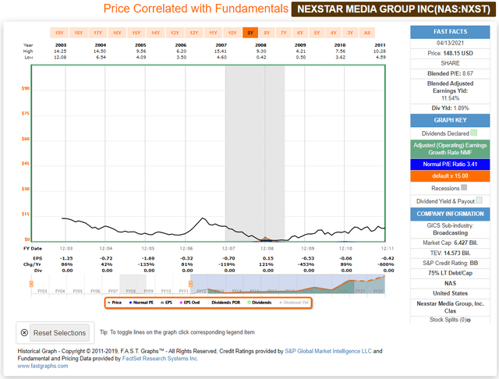This screenshot has height=379, width=499.
Task: Click the Normal P/E Ratio 3.41 box
Action: coord(450,165)
